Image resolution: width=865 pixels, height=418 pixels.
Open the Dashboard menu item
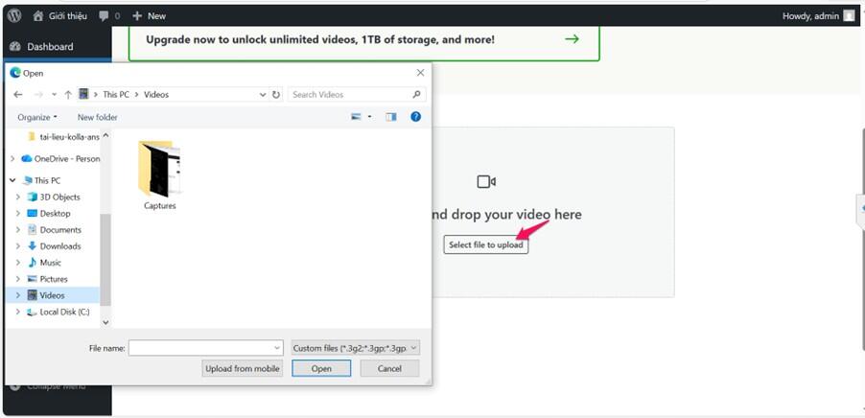coord(49,46)
